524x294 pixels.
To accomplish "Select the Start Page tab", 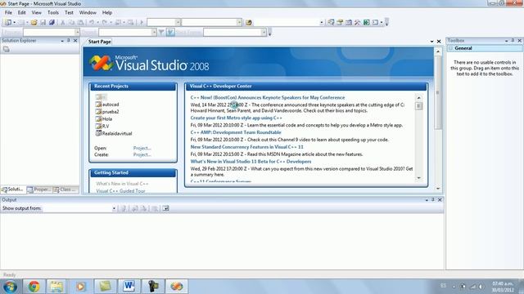I will 99,42.
